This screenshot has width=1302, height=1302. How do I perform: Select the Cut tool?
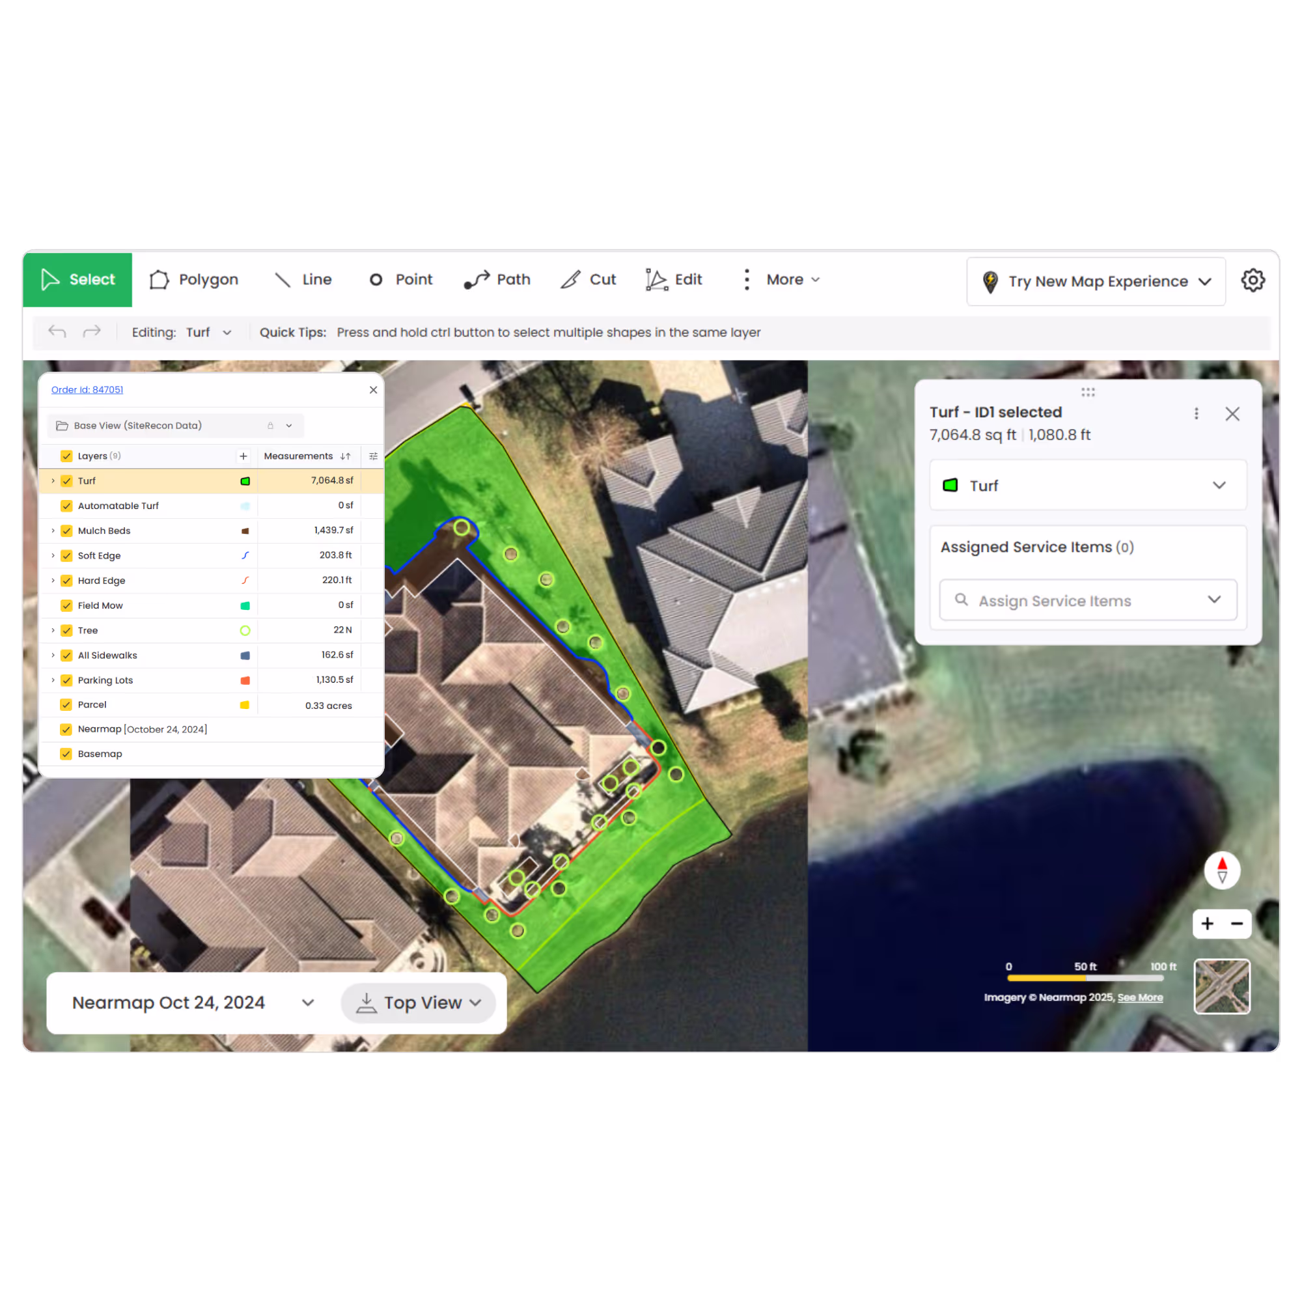589,280
